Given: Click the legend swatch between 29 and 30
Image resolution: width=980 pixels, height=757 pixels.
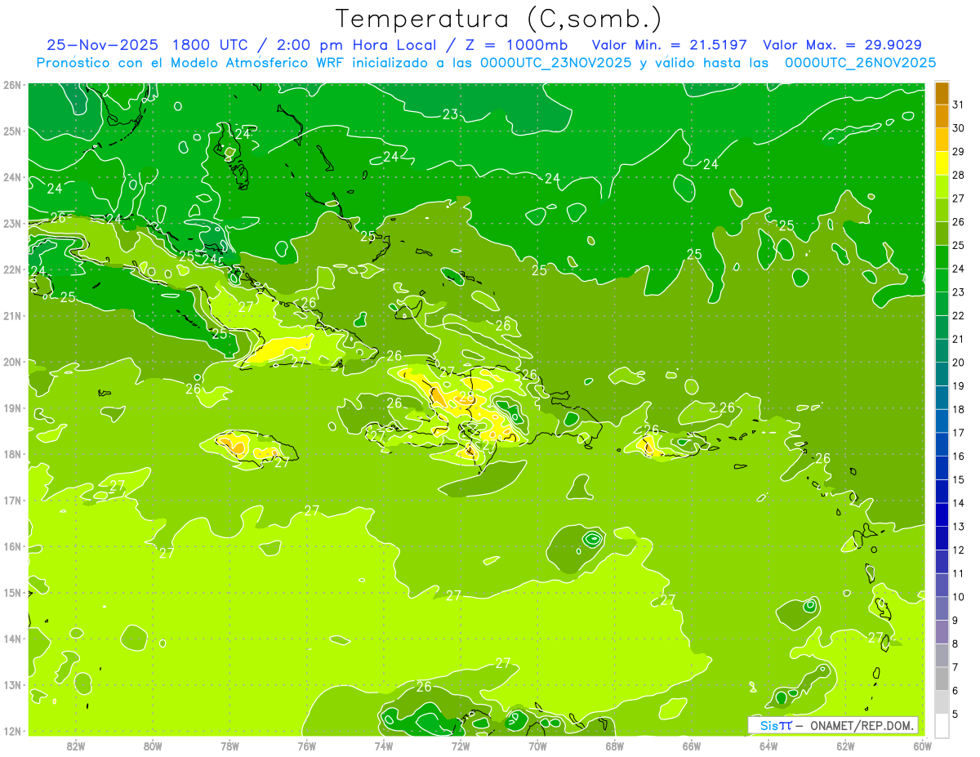Looking at the screenshot, I should click(942, 140).
